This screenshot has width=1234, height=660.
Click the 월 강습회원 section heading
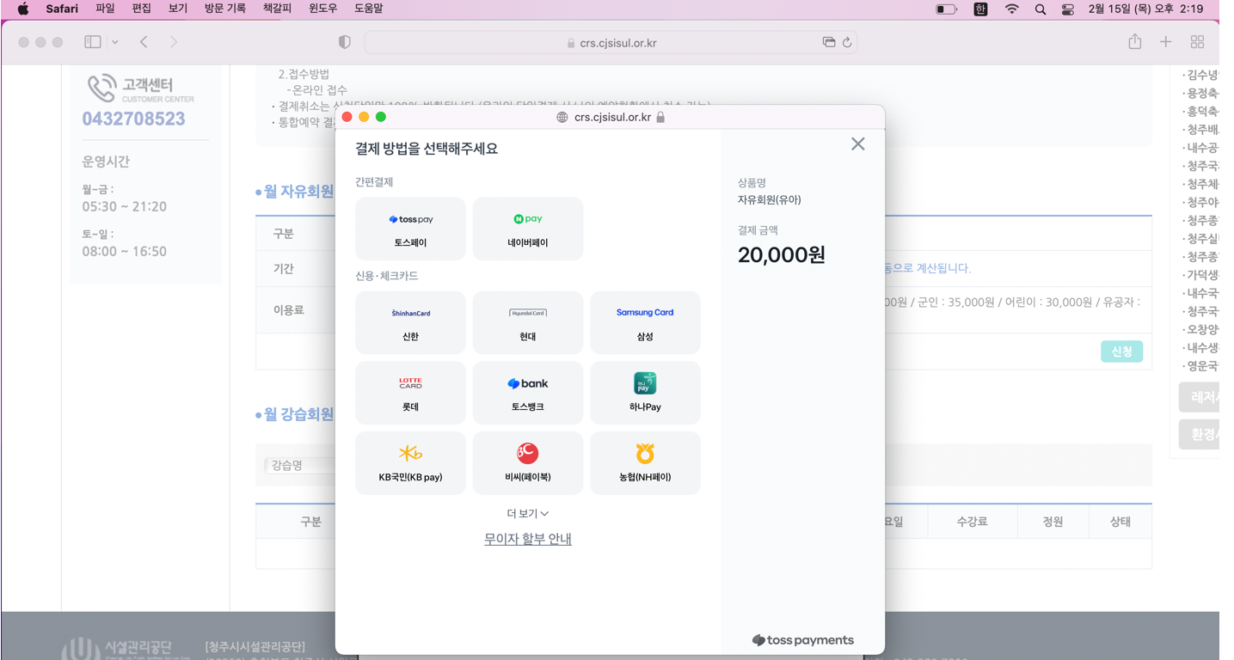298,414
